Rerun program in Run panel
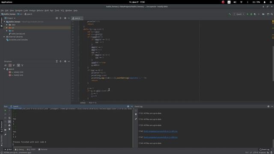 [x=5, y=110]
